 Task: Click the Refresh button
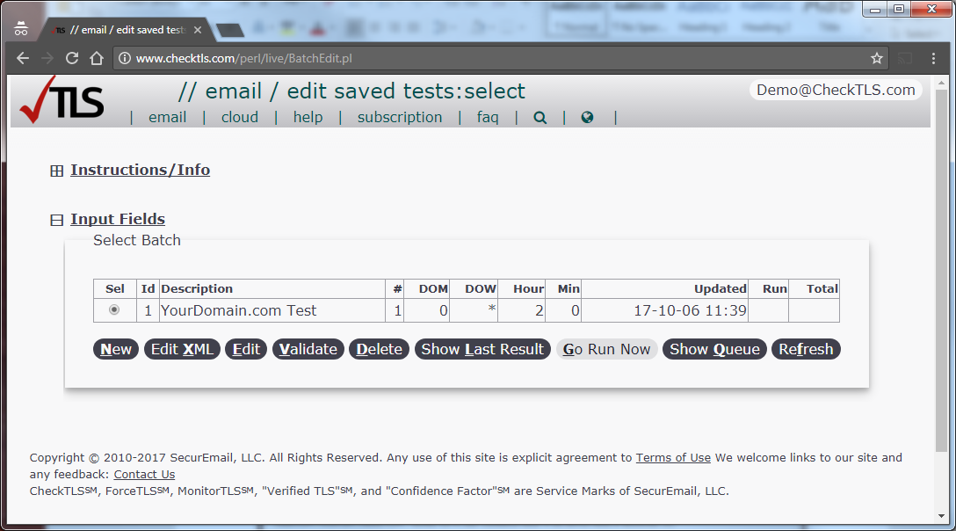(x=806, y=349)
